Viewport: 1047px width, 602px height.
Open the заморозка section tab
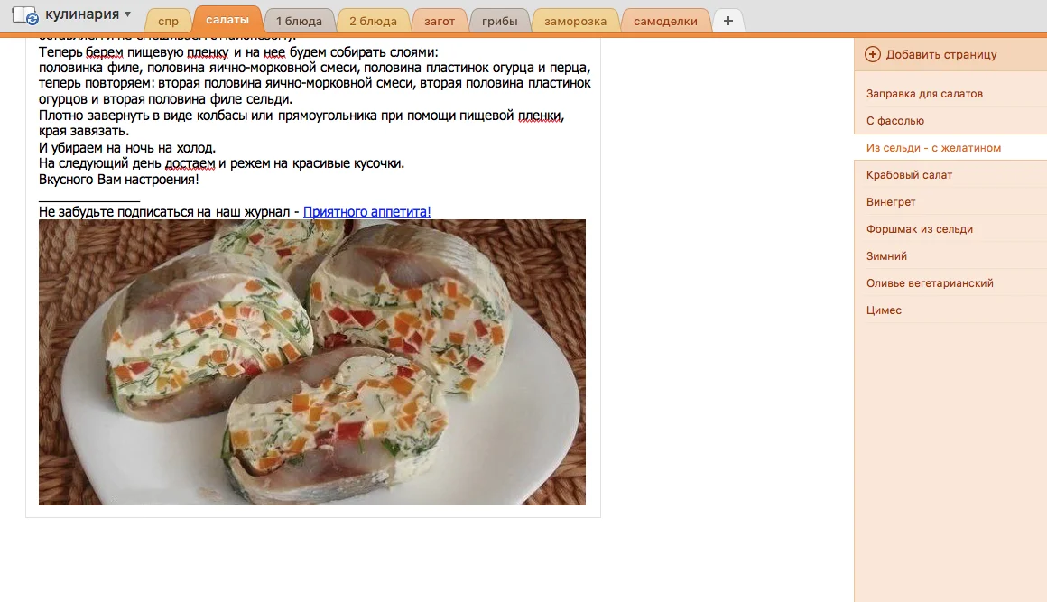click(x=575, y=22)
